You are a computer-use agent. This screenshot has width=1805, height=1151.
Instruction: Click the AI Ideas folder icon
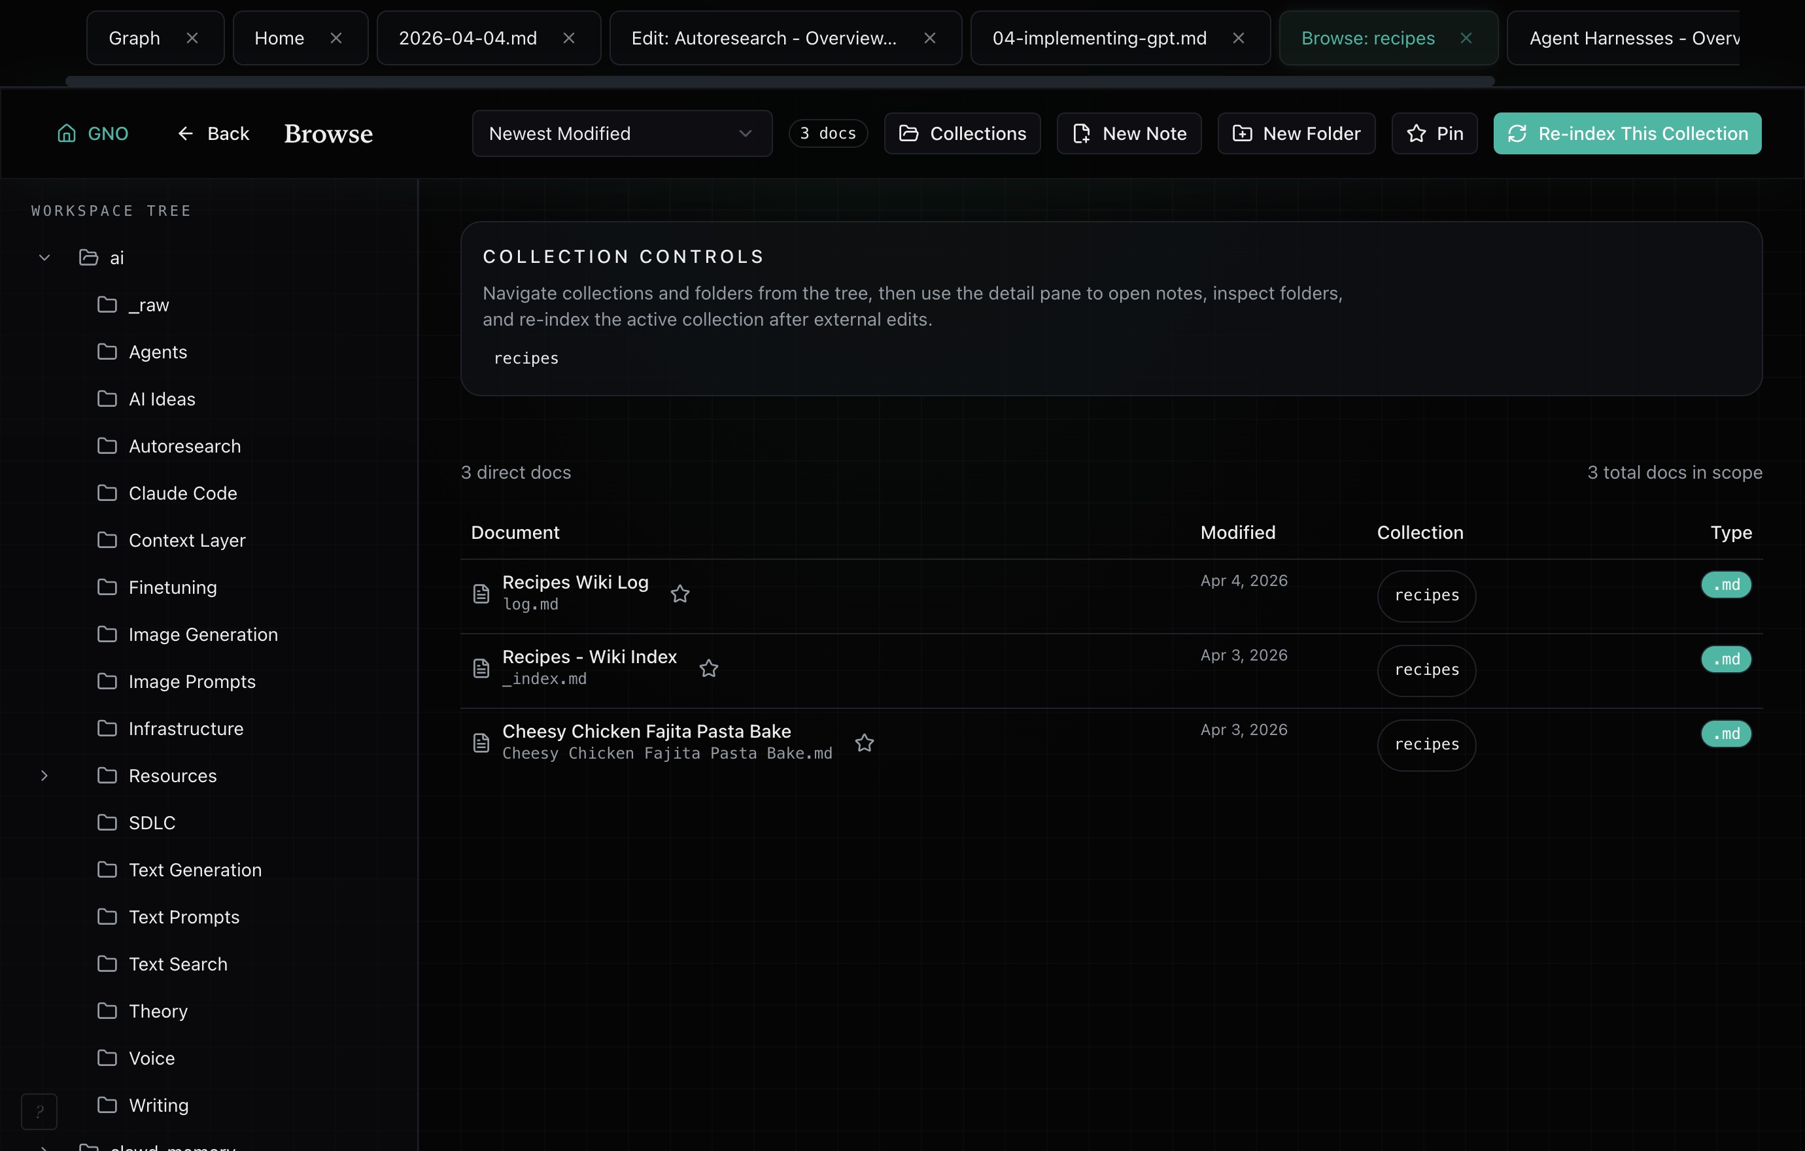pyautogui.click(x=107, y=399)
